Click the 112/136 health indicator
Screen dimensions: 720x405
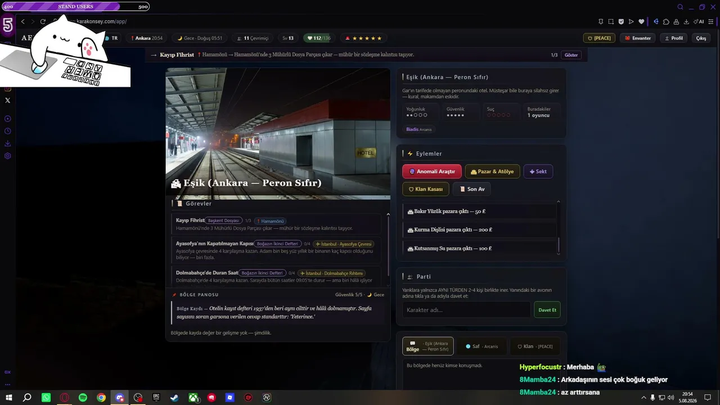[318, 38]
